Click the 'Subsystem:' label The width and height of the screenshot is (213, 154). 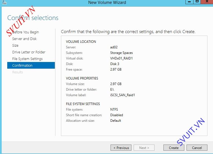74,53
